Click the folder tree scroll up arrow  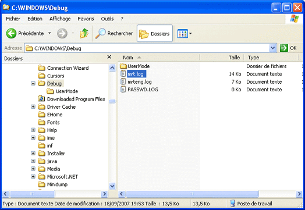click(112, 68)
